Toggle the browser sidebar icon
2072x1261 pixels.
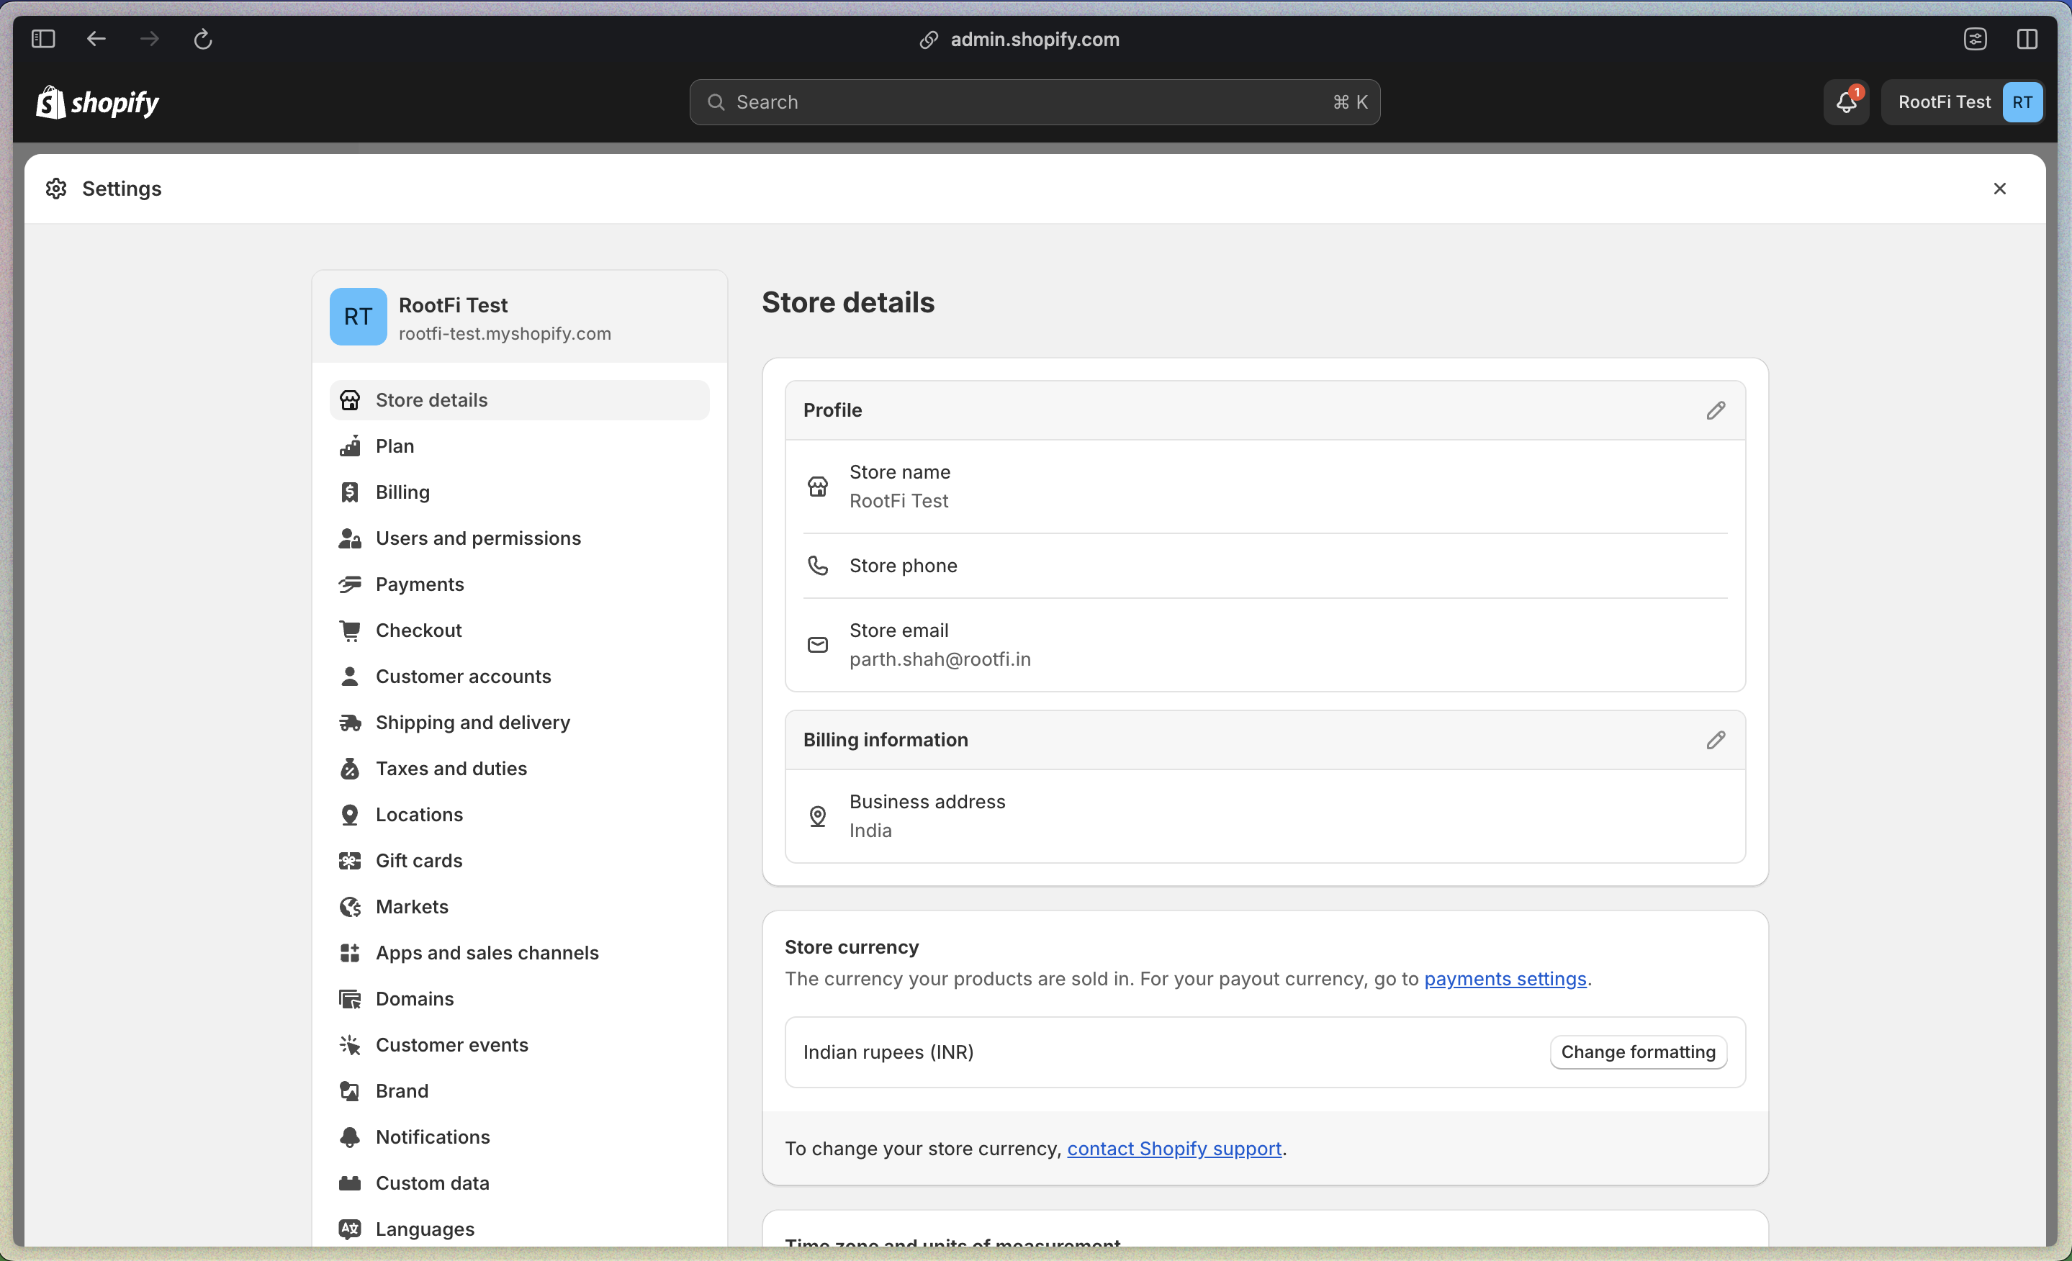point(43,39)
